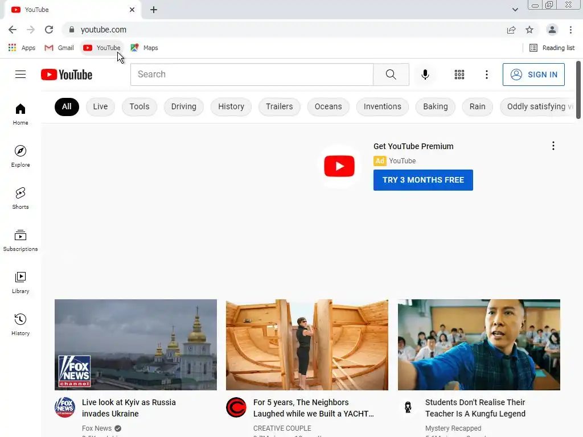583x437 pixels.
Task: Open the CREATIVE COUPLE channel avatar
Action: point(236,407)
